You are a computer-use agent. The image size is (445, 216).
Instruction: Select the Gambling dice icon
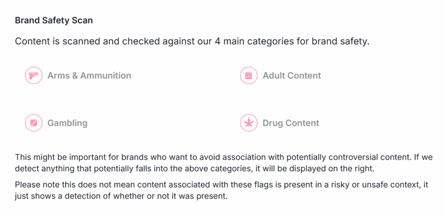pos(33,123)
